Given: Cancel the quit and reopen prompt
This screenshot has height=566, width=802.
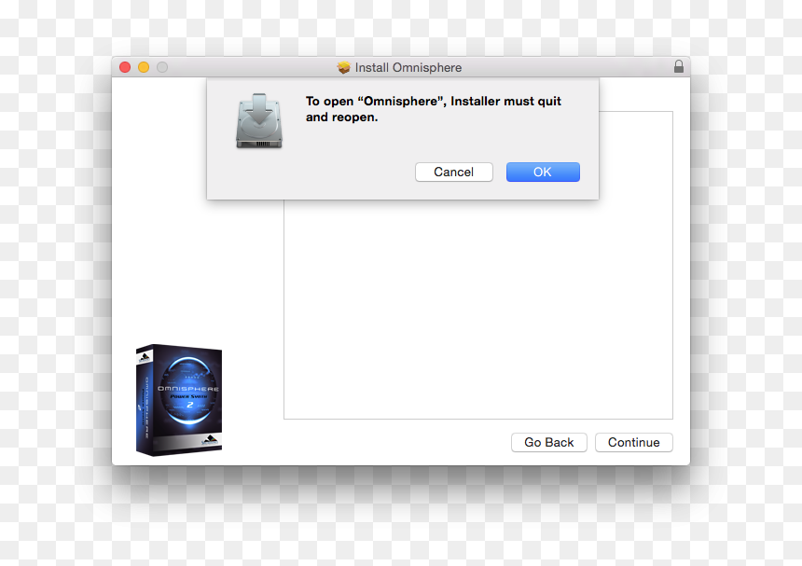Looking at the screenshot, I should click(453, 172).
